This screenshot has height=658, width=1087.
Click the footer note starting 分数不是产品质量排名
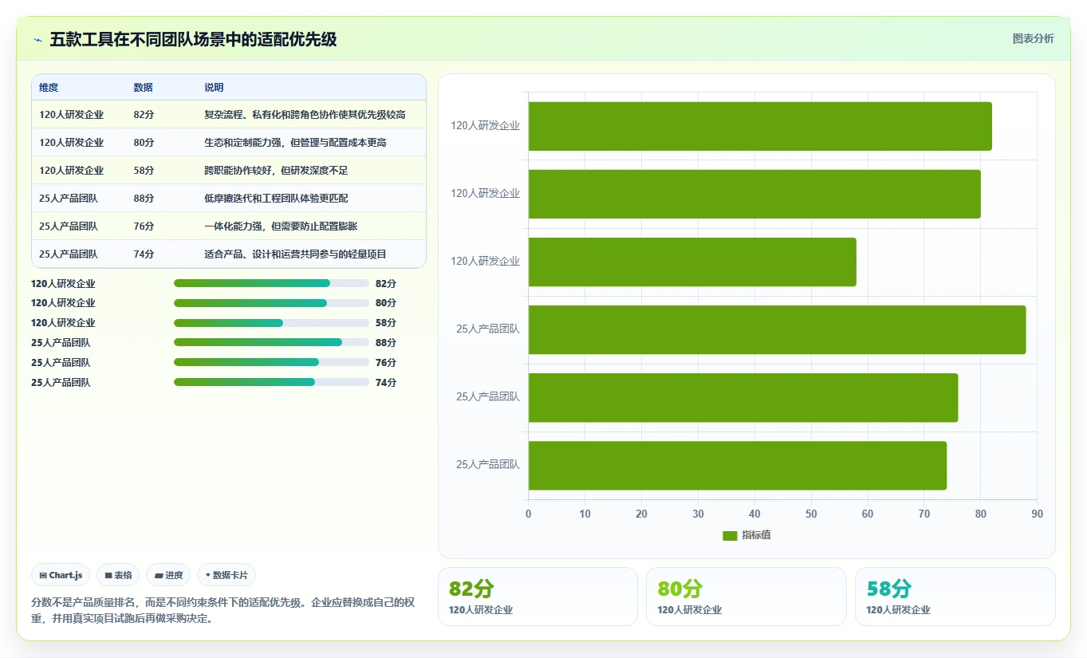[223, 610]
